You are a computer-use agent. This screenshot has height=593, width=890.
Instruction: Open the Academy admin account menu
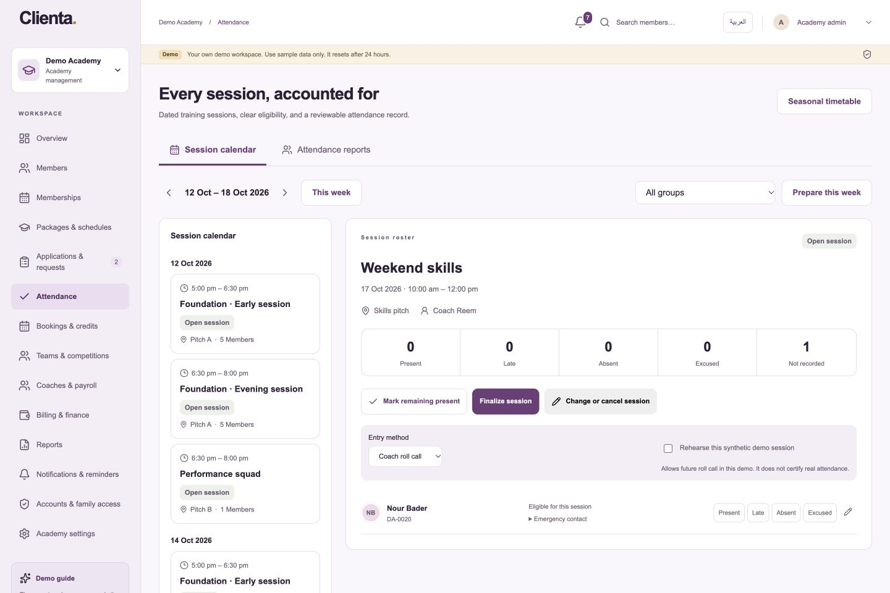[823, 22]
